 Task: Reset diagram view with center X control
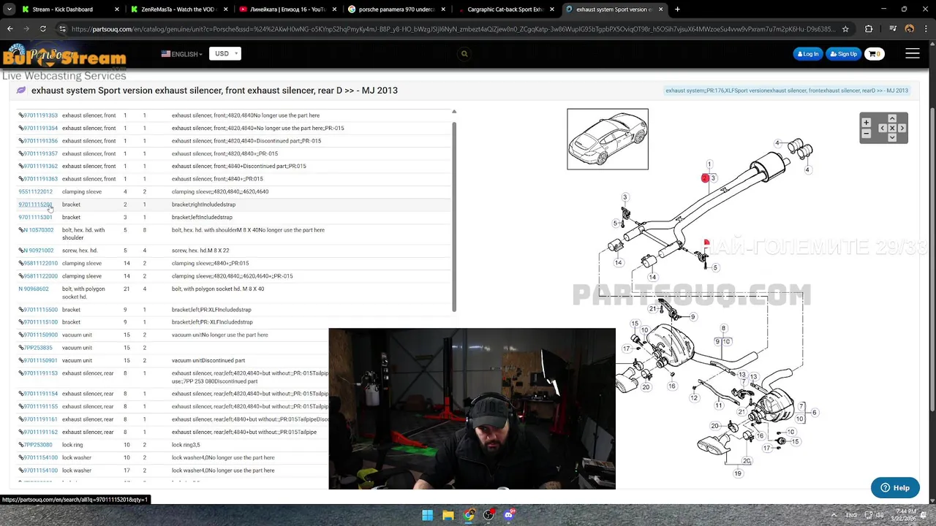892,128
